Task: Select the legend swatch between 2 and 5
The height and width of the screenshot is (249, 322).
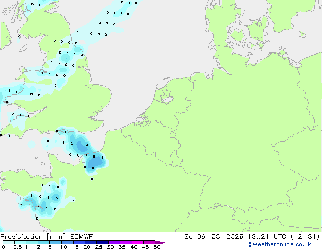Action: pyautogui.click(x=44, y=242)
